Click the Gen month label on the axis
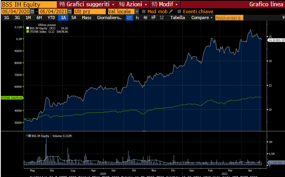The width and height of the screenshot is (285, 177). click(192, 170)
